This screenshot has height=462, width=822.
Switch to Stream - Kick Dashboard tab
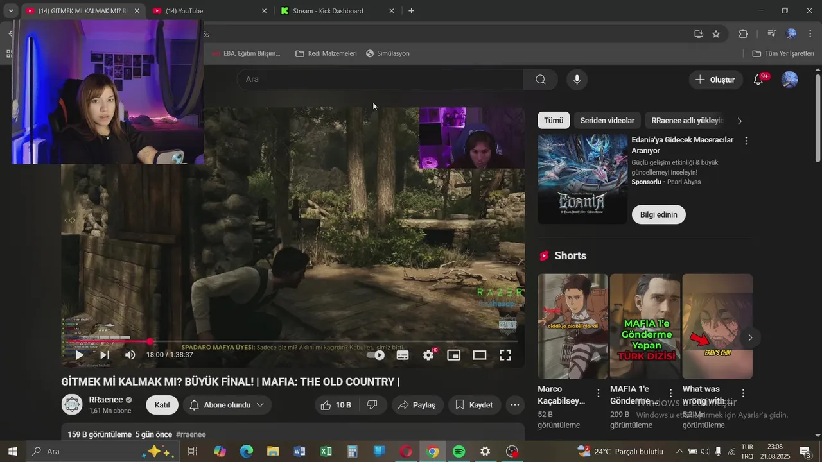(x=336, y=11)
